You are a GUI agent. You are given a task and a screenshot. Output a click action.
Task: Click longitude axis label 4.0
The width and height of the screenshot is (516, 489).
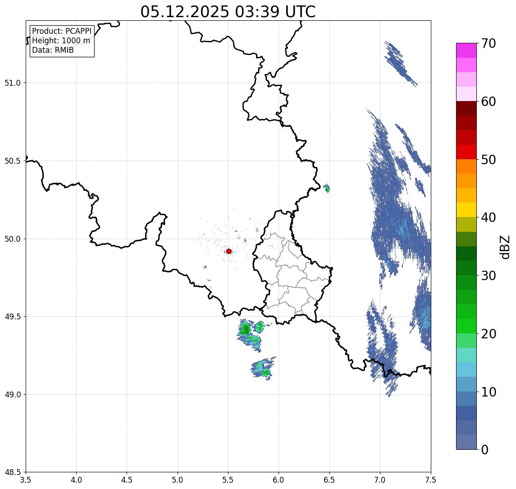tap(76, 480)
